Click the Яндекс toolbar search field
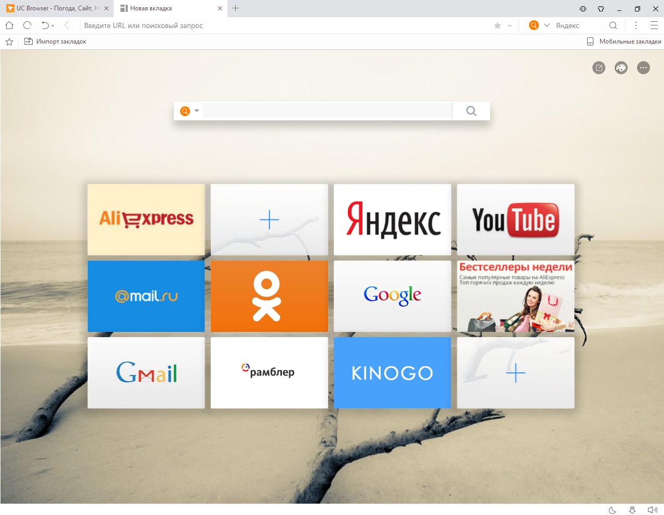 click(x=580, y=25)
